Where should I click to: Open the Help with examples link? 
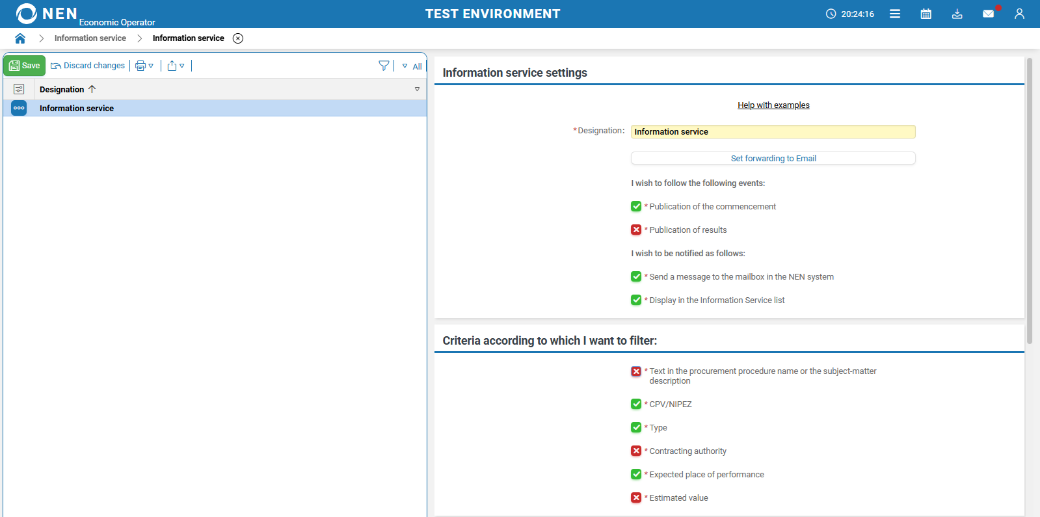click(x=773, y=105)
